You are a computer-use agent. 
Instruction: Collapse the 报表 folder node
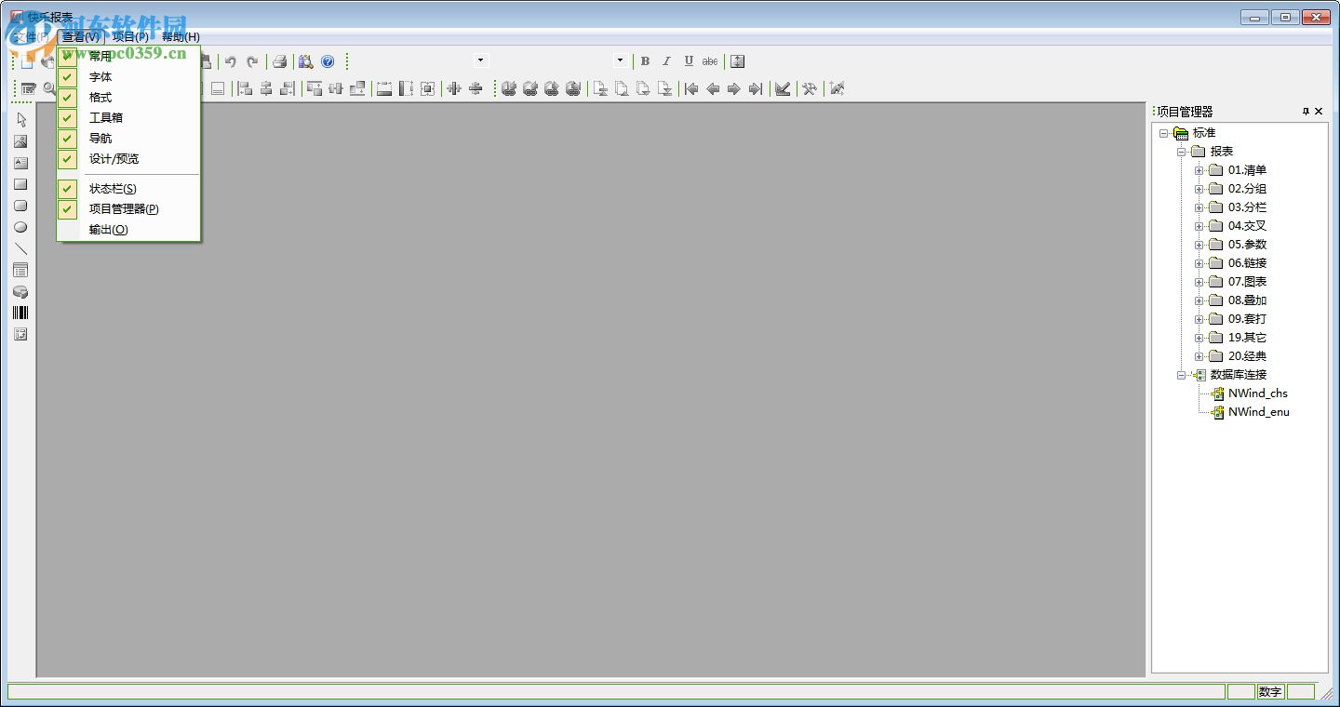[x=1182, y=152]
